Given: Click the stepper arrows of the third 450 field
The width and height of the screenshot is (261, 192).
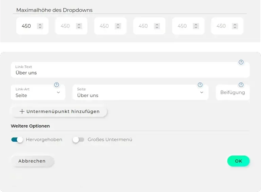Looking at the screenshot, I should coord(118,26).
